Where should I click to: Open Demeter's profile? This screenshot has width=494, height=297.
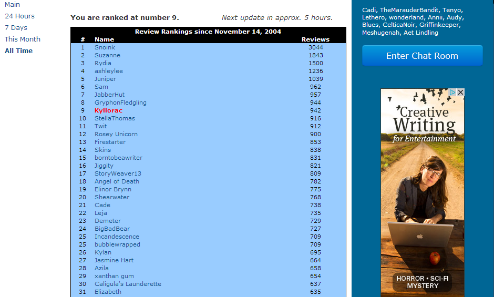pos(108,221)
